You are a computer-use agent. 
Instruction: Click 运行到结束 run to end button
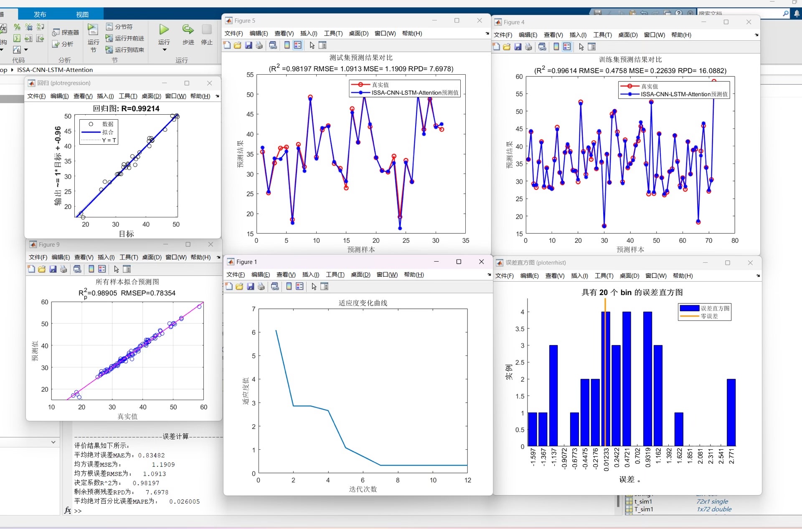pyautogui.click(x=125, y=50)
